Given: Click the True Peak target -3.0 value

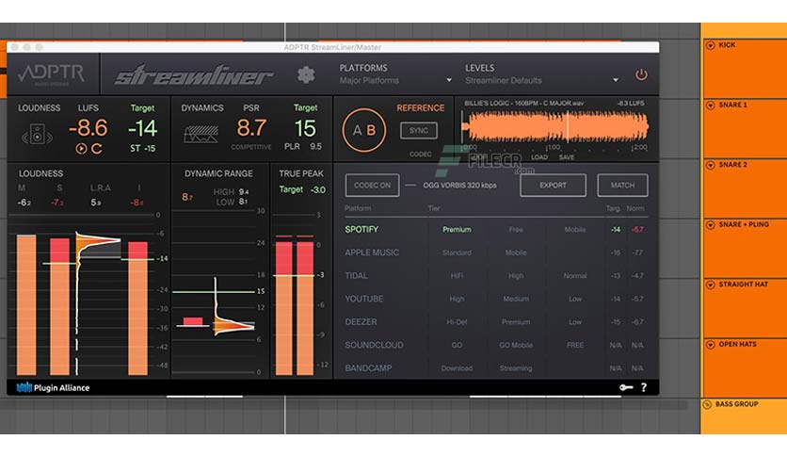Looking at the screenshot, I should pos(317,189).
